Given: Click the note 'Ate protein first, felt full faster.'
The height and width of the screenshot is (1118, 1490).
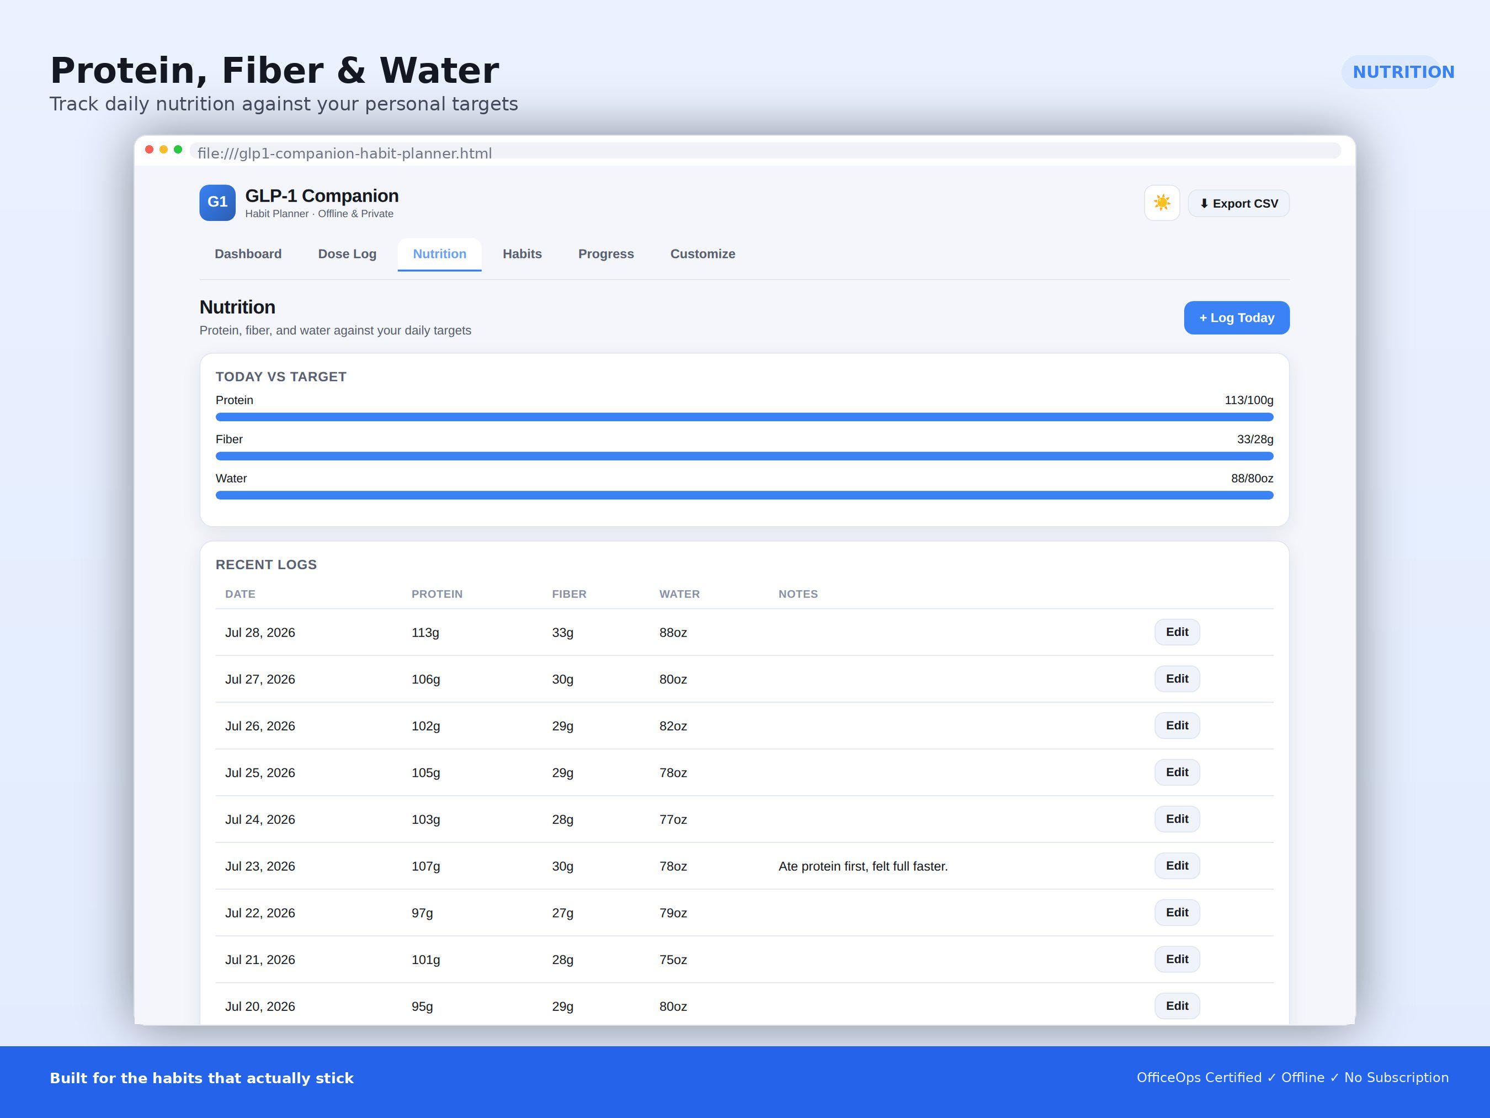Looking at the screenshot, I should (863, 867).
